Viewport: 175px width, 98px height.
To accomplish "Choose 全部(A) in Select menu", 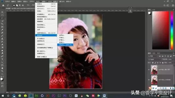I will pos(46,4).
